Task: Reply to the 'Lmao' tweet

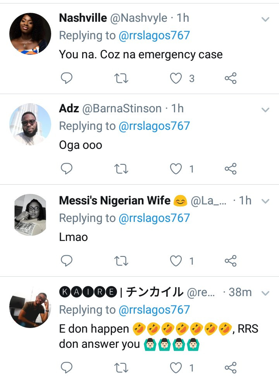Action: (x=67, y=261)
